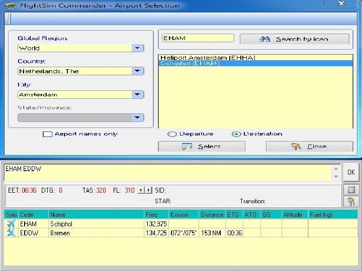Click the EET value 00:36

[29, 190]
